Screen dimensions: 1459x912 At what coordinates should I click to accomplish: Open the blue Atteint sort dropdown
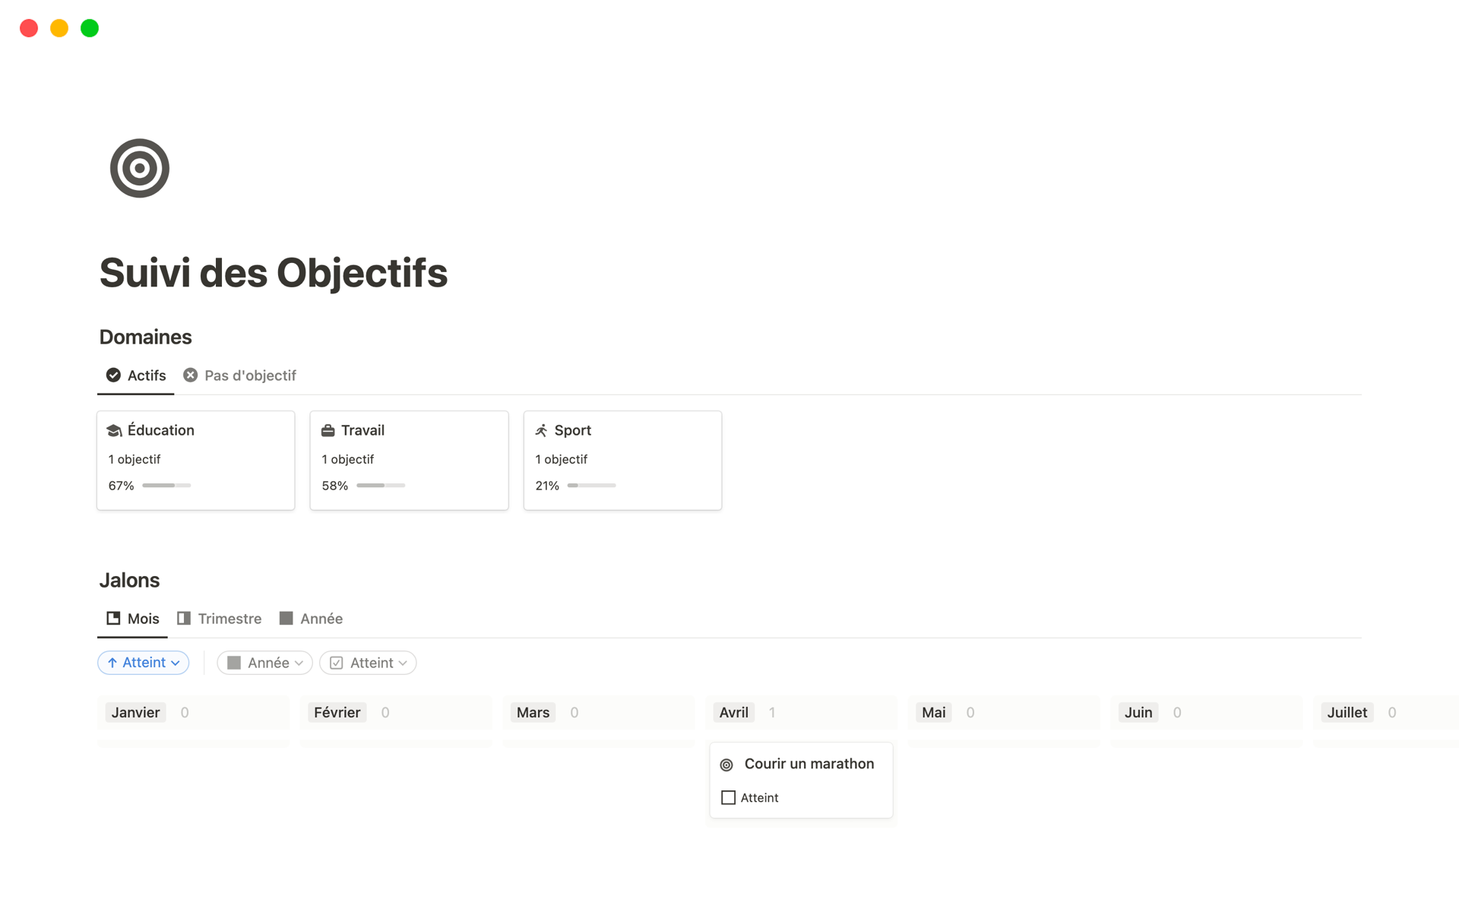pos(144,663)
